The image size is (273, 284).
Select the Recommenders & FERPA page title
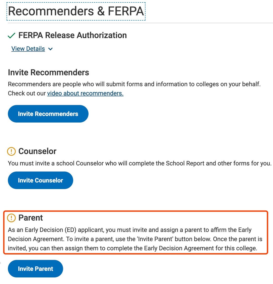point(76,11)
